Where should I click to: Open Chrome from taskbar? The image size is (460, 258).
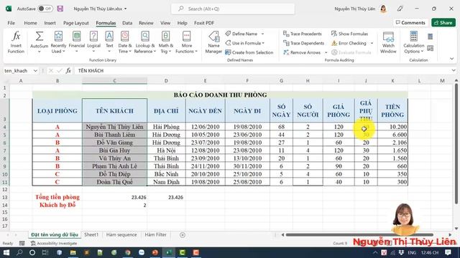point(128,252)
